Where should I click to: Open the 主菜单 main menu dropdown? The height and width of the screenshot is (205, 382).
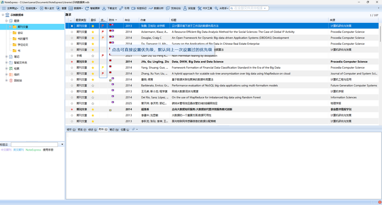point(10,8)
